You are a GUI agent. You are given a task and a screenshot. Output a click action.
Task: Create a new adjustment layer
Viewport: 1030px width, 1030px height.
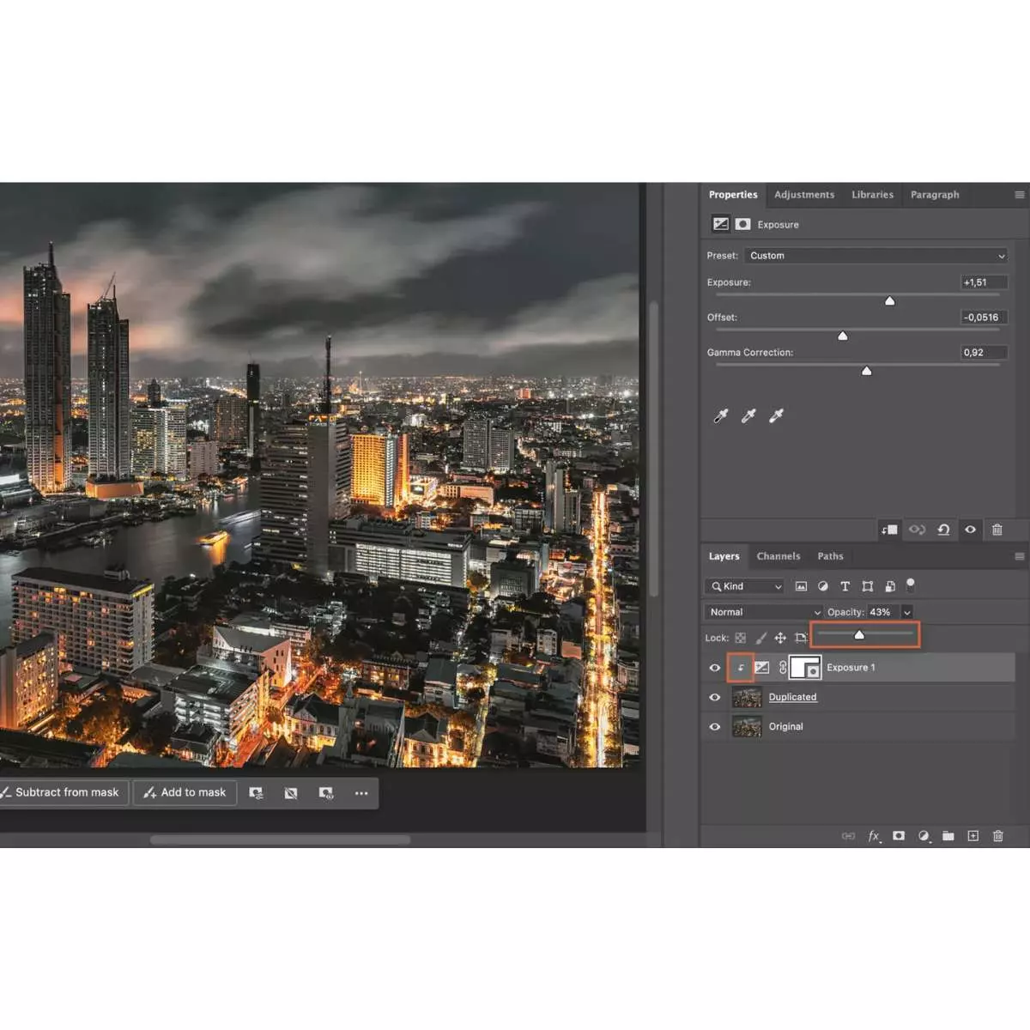924,835
